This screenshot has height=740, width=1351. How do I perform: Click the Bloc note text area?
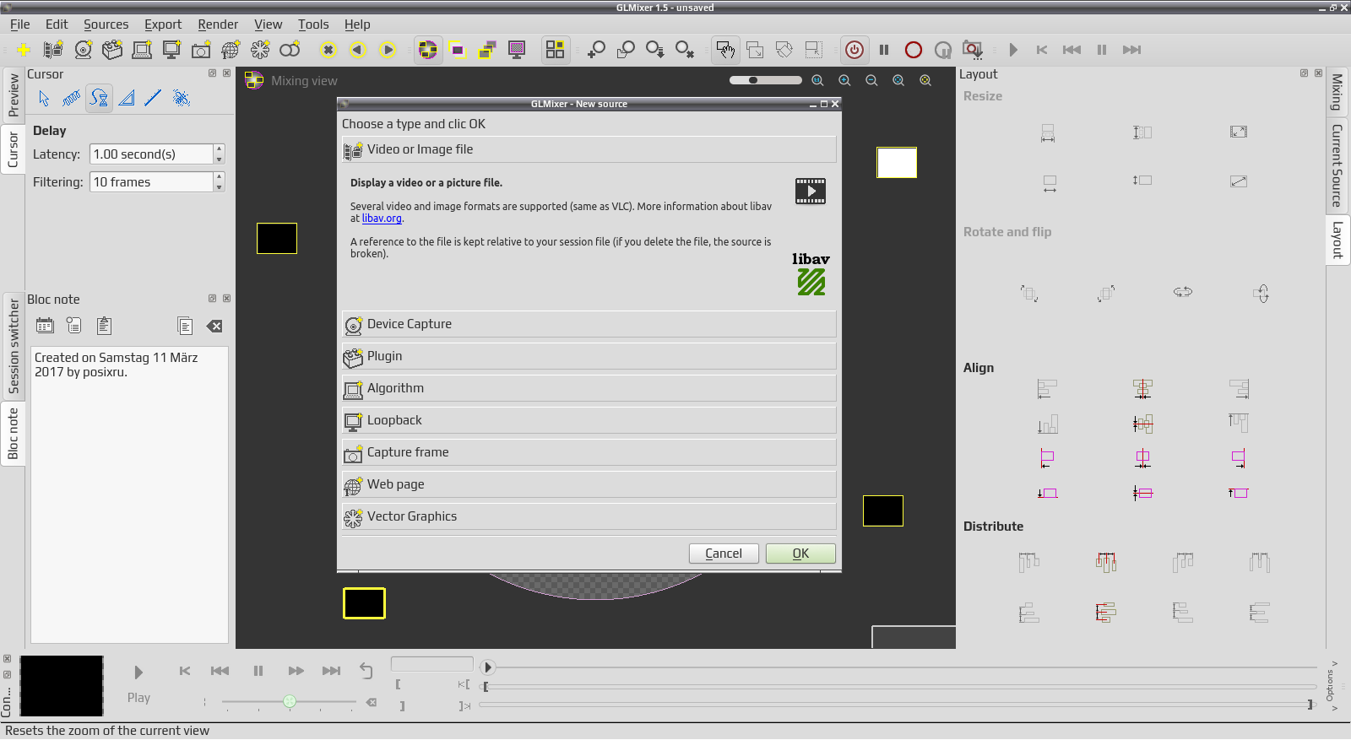click(129, 494)
